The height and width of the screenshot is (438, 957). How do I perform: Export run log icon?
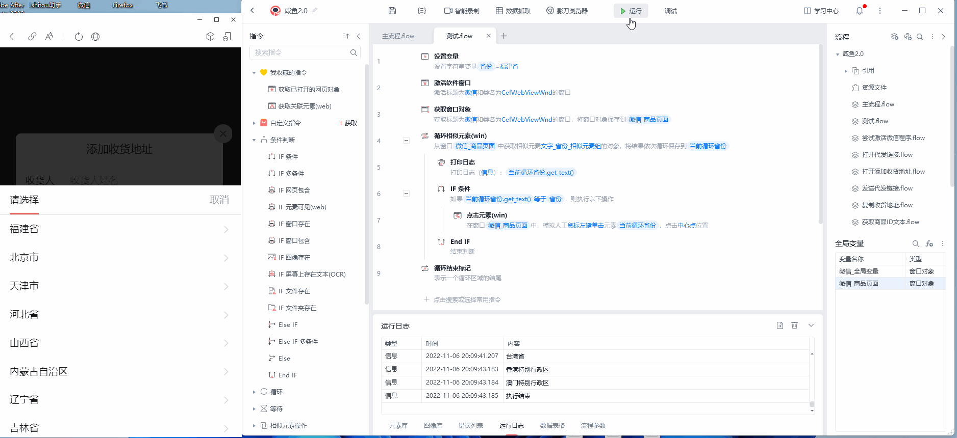(779, 325)
